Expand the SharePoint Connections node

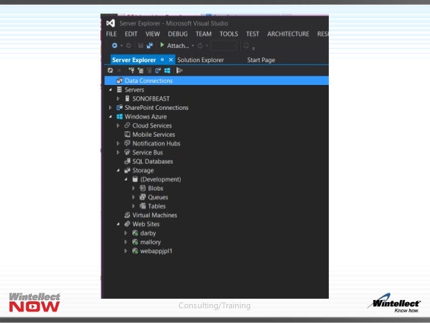[x=111, y=108]
